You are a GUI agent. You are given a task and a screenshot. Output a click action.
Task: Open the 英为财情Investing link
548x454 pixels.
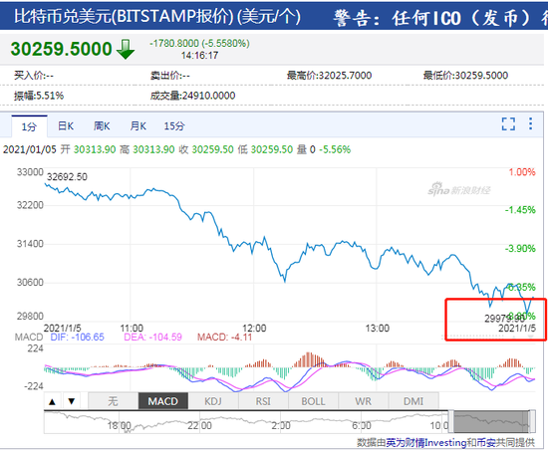point(426,443)
